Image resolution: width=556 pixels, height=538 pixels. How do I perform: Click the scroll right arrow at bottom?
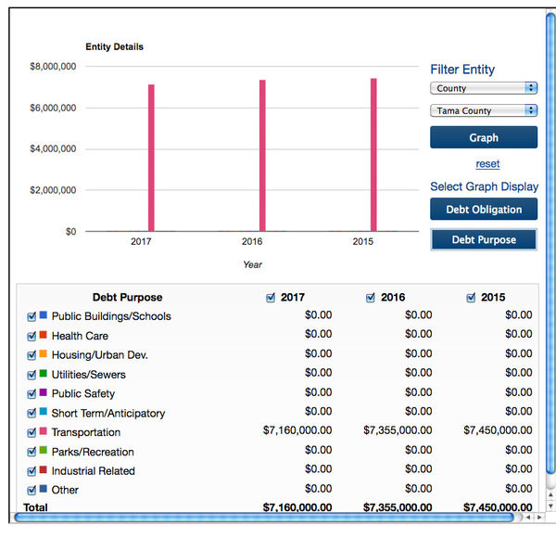coord(538,517)
